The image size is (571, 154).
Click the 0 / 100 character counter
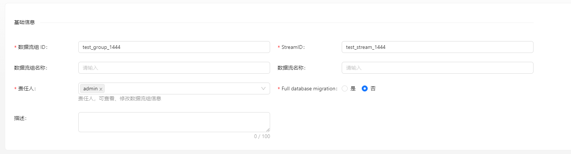262,136
